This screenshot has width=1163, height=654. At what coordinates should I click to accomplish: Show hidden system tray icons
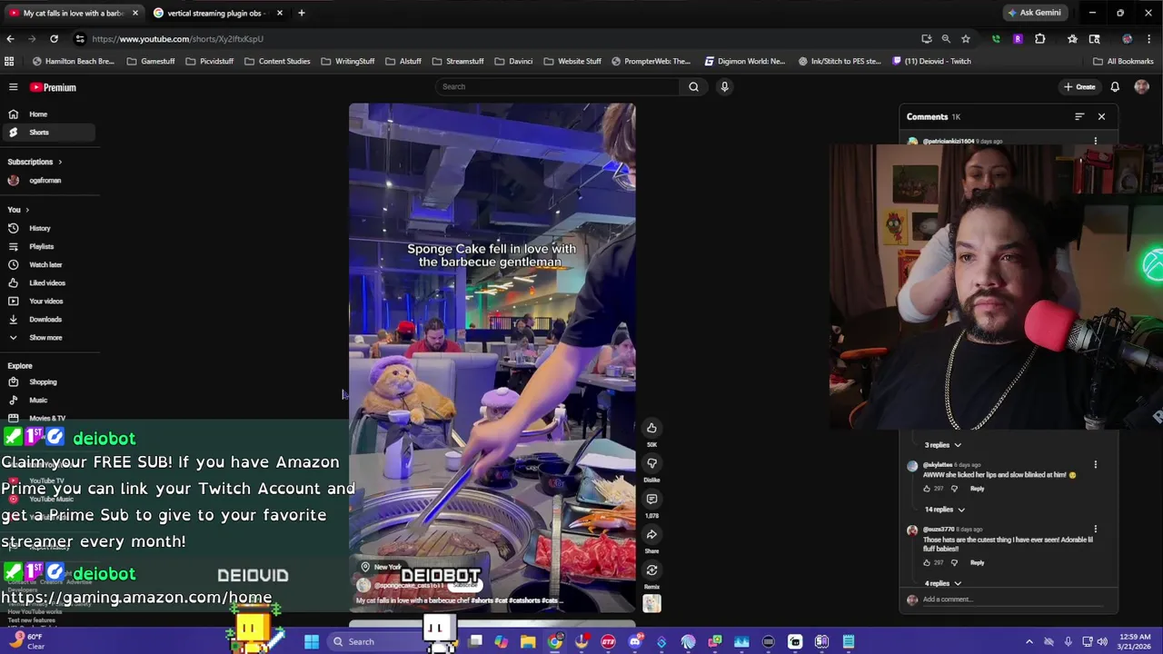(x=1029, y=641)
